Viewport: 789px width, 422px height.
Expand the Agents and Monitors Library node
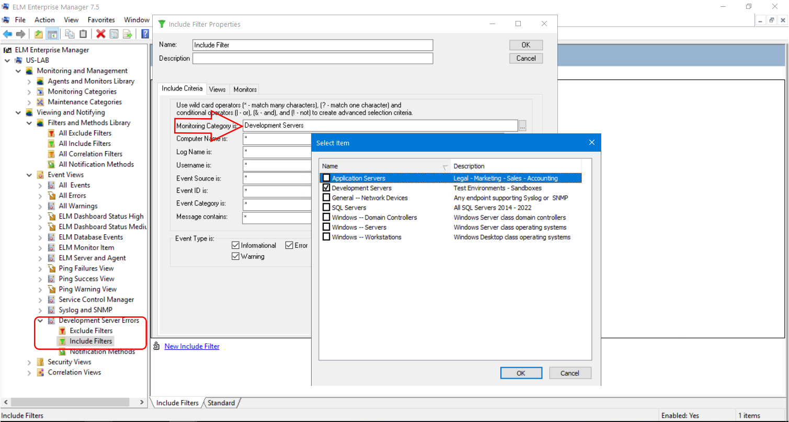[x=29, y=81]
